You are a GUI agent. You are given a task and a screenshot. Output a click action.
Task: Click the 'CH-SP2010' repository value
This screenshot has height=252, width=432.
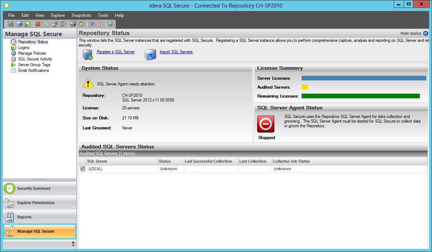pyautogui.click(x=132, y=95)
